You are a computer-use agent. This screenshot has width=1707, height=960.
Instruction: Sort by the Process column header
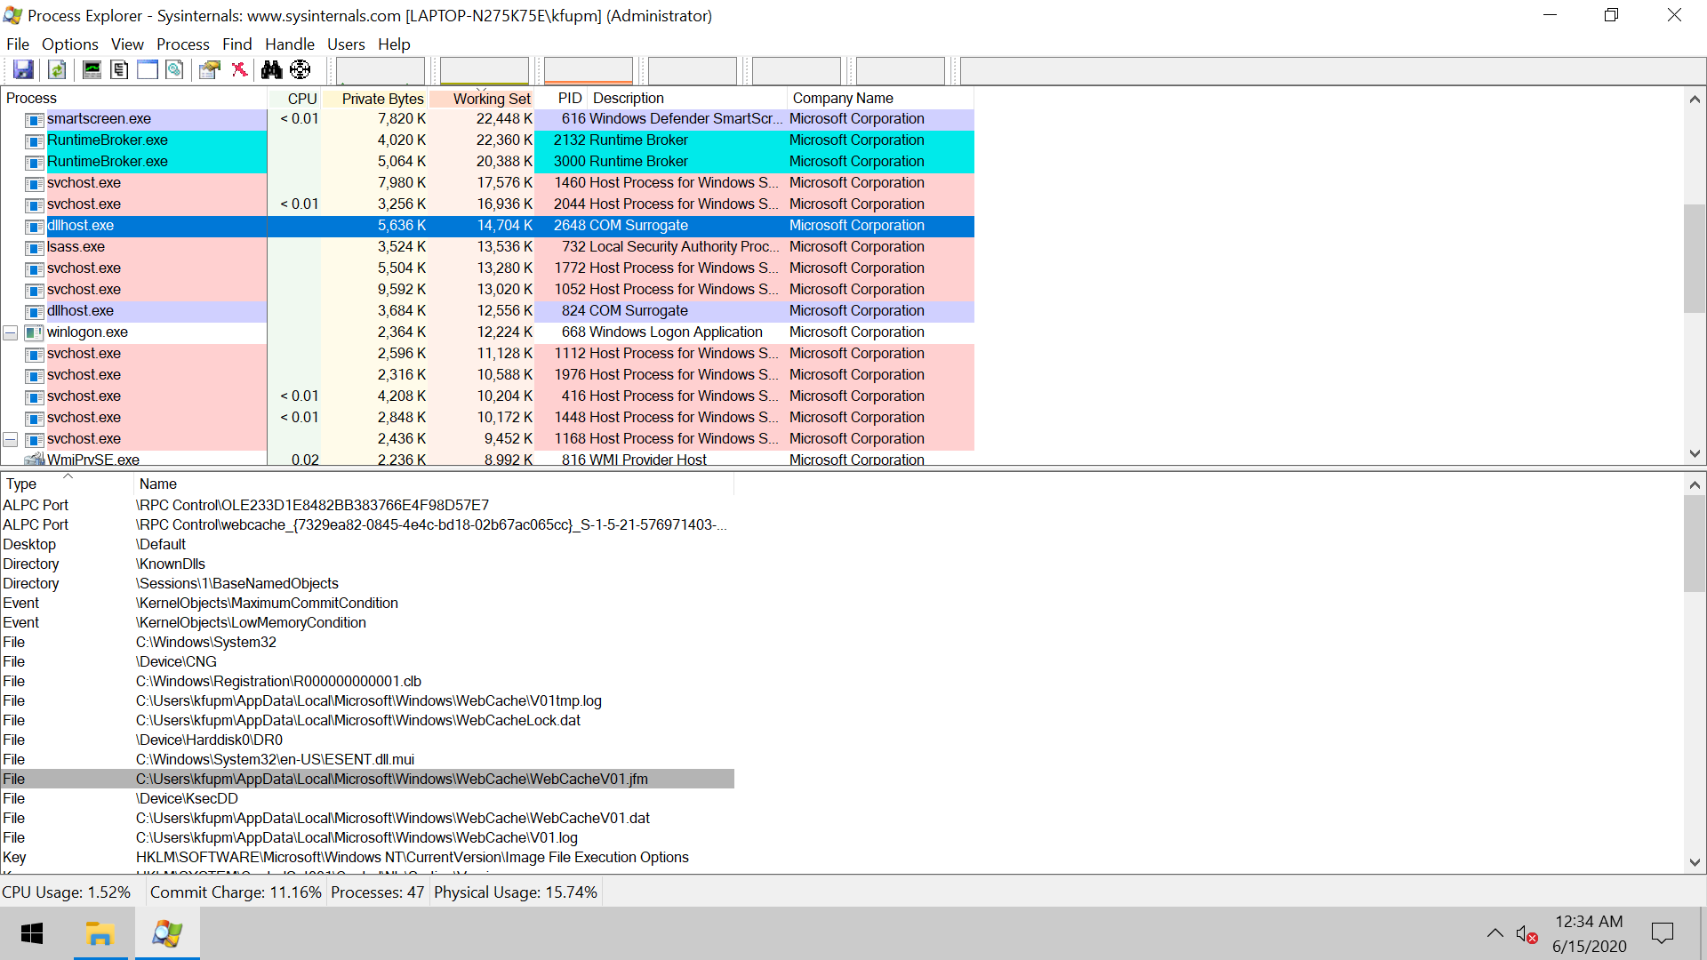click(x=133, y=98)
